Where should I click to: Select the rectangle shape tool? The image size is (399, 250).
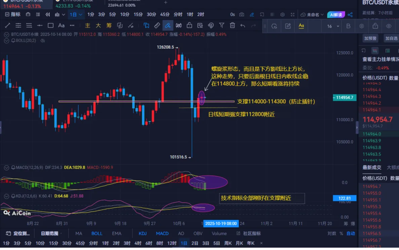click(50, 26)
